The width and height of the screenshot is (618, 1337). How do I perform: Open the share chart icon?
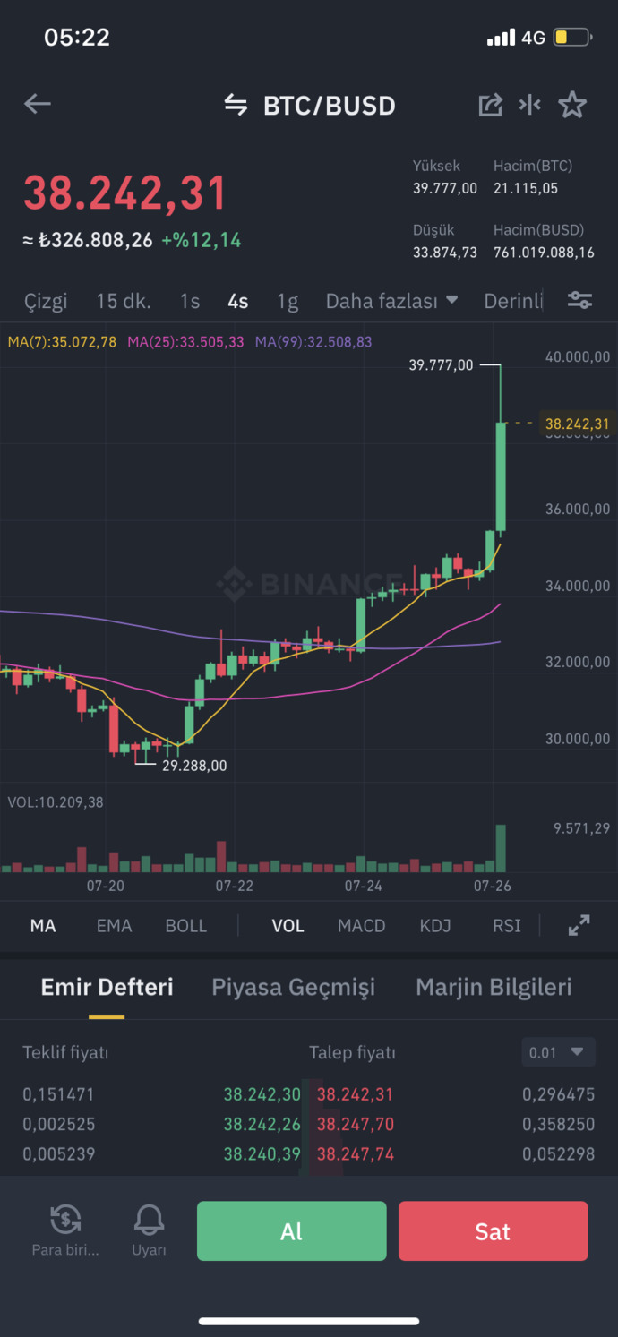tap(490, 105)
